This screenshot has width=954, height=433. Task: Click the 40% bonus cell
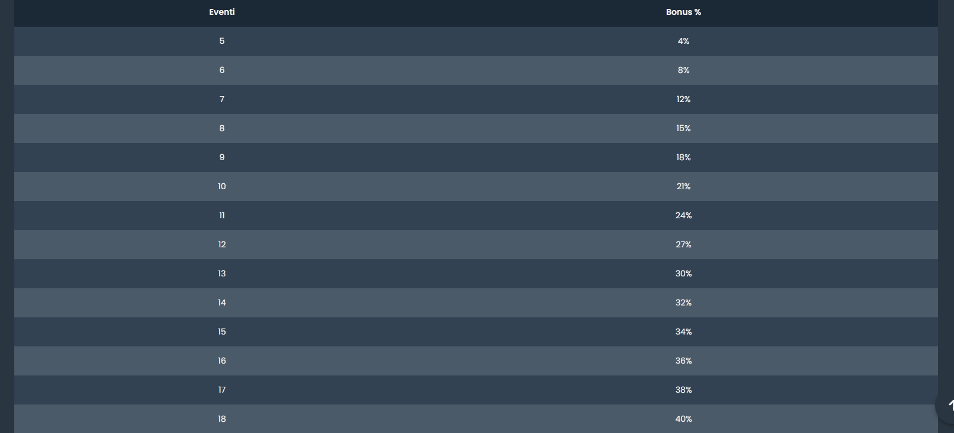683,419
